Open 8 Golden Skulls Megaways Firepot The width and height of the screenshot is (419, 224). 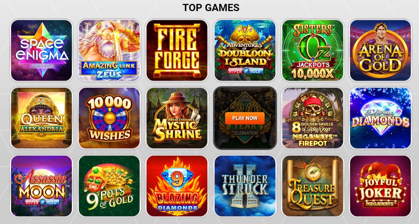coord(313,118)
